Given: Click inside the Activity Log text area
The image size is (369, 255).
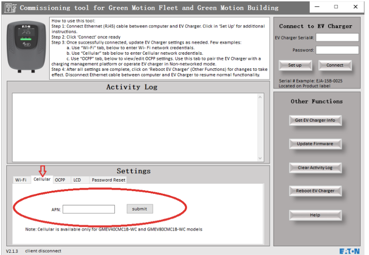Looking at the screenshot, I should [x=135, y=127].
